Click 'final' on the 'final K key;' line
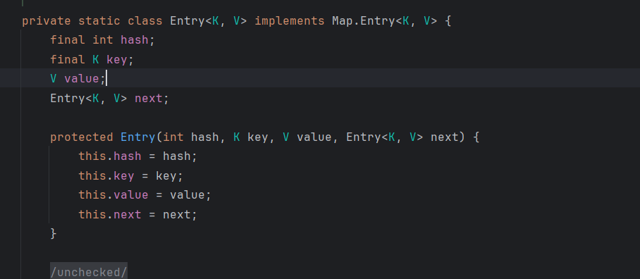Image resolution: width=640 pixels, height=279 pixels. 68,60
